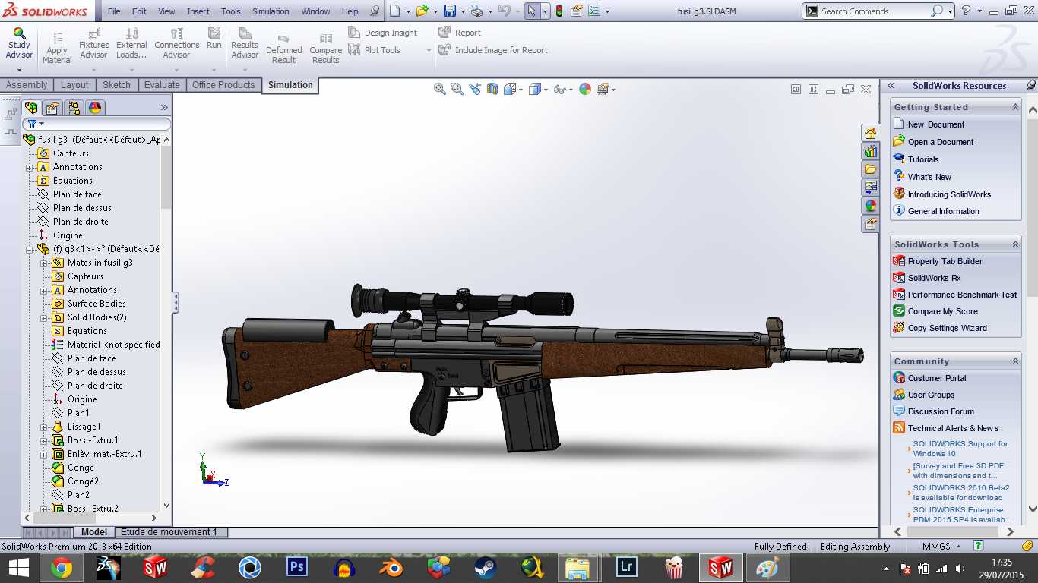The width and height of the screenshot is (1038, 583).
Task: Open the Hide/Show Items dropdown
Action: point(570,90)
